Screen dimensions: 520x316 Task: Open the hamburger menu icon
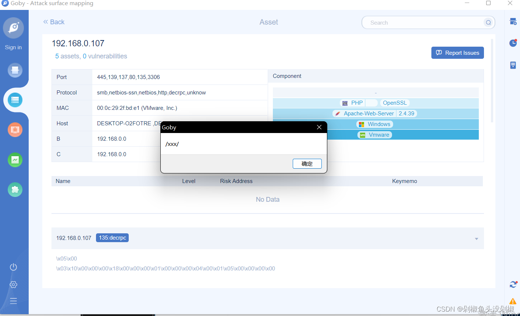tap(14, 301)
